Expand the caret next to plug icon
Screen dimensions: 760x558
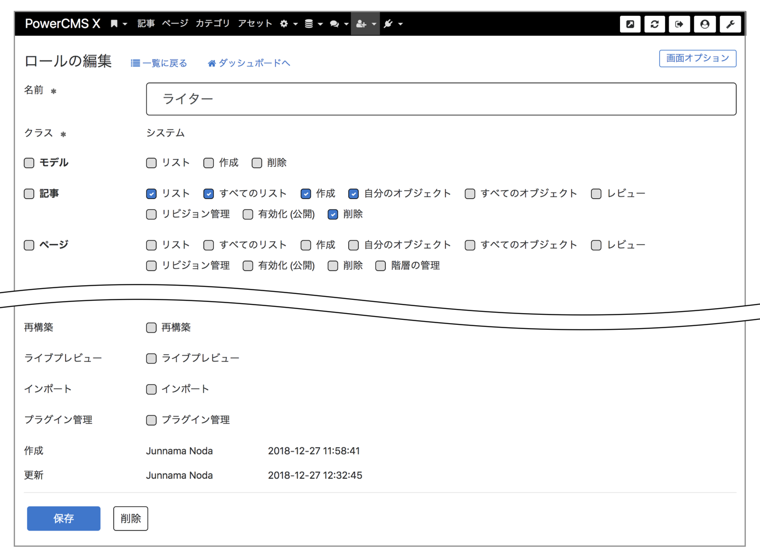click(x=401, y=24)
